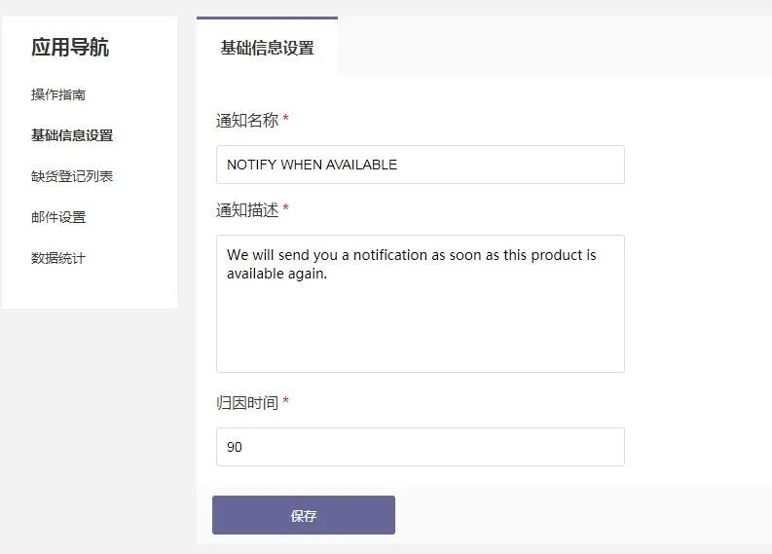The image size is (772, 554).
Task: Click the 归因时间 field label
Action: 247,403
